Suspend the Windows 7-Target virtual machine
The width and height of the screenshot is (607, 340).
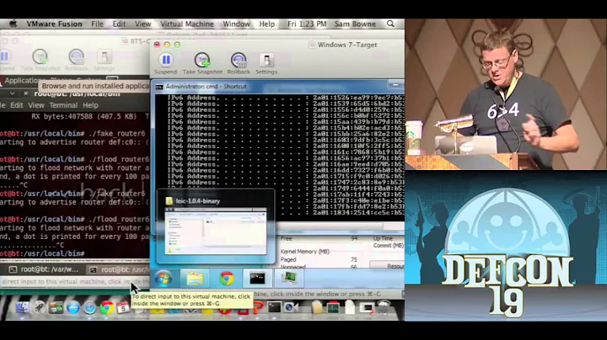(x=166, y=64)
